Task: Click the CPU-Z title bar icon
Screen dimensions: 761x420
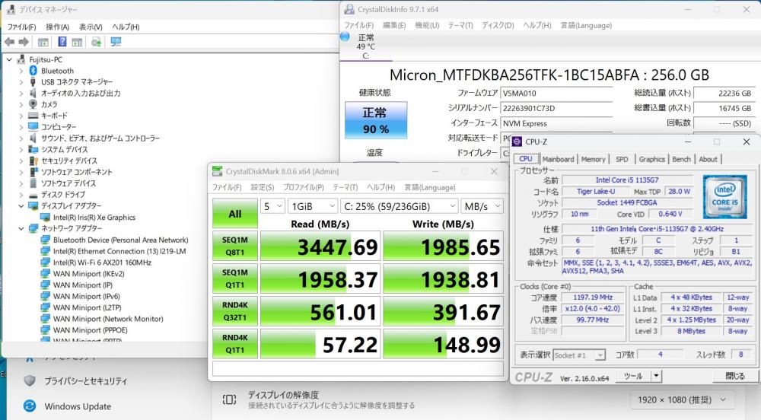Action: (x=517, y=142)
